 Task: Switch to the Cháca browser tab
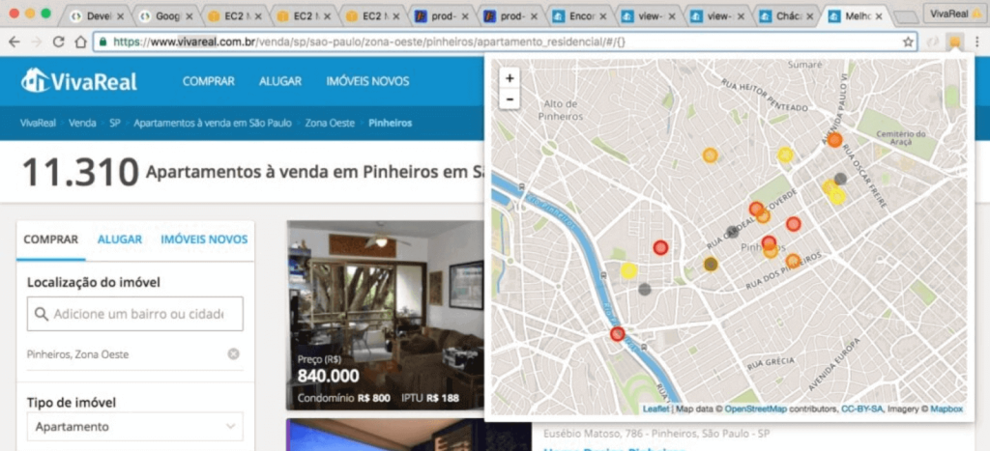click(785, 17)
